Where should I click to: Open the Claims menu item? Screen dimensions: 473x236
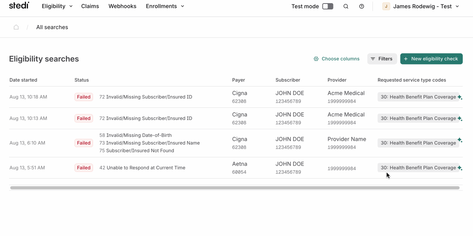point(90,6)
